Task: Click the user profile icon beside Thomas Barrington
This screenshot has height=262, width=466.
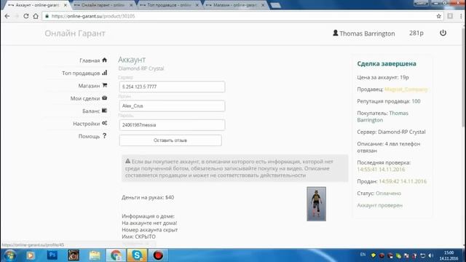Action: coord(335,33)
